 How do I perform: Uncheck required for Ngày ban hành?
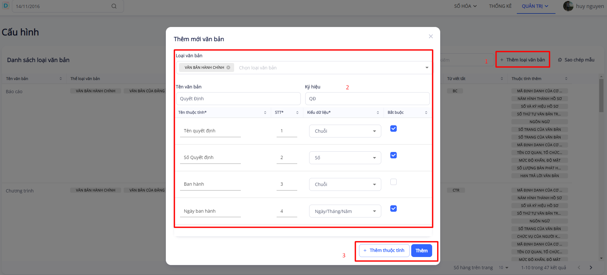[x=393, y=208]
